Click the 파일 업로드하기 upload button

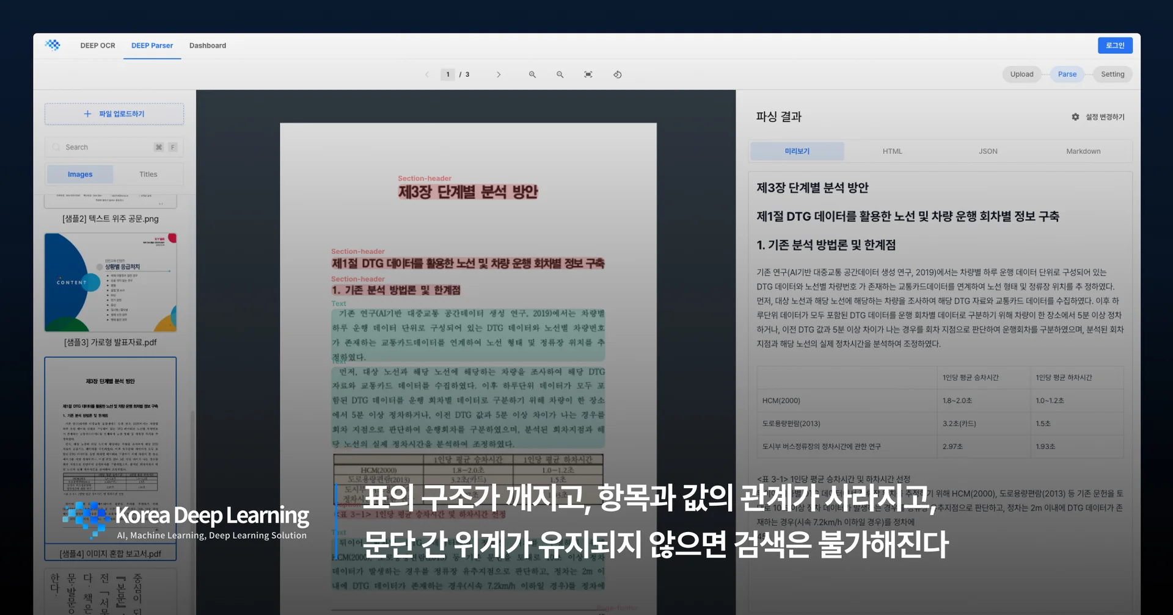[114, 114]
